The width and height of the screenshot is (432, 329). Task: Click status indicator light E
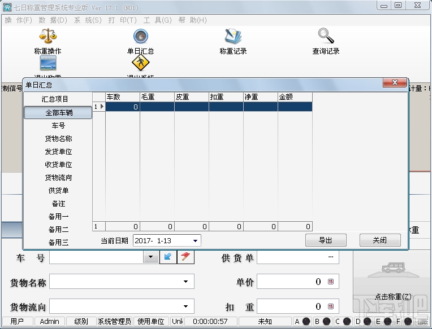point(387,321)
